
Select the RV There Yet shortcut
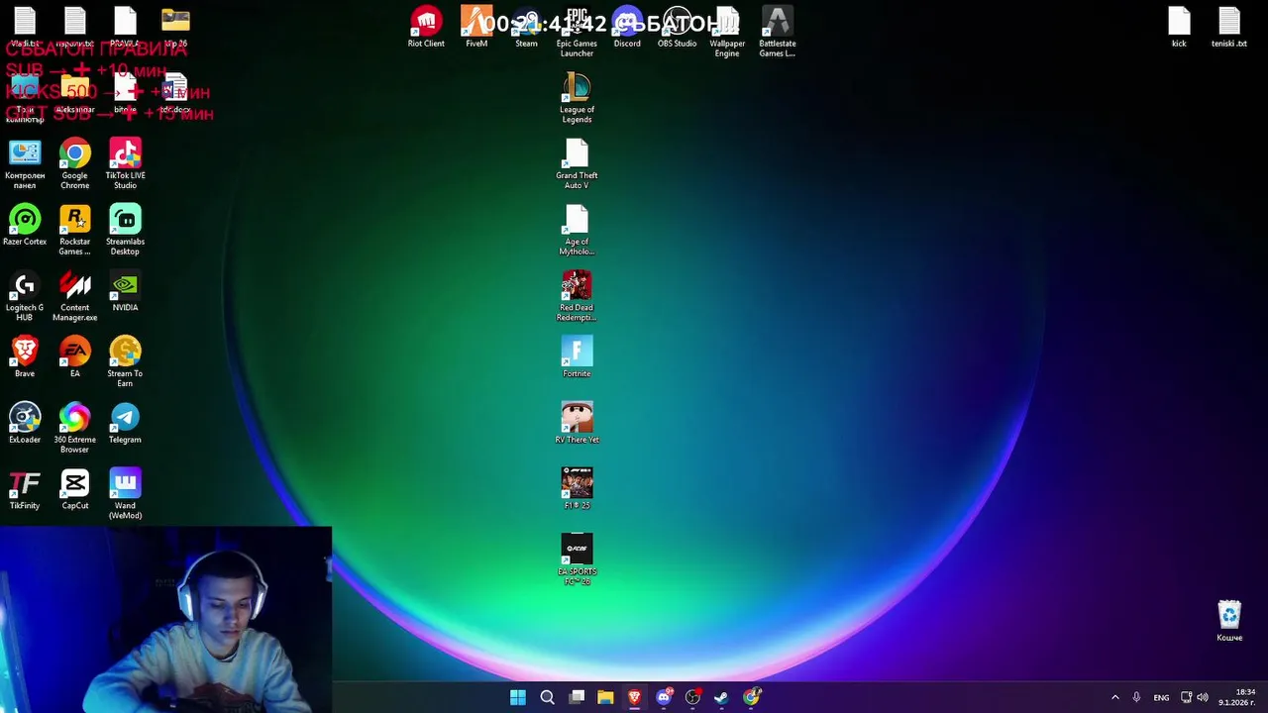click(577, 423)
